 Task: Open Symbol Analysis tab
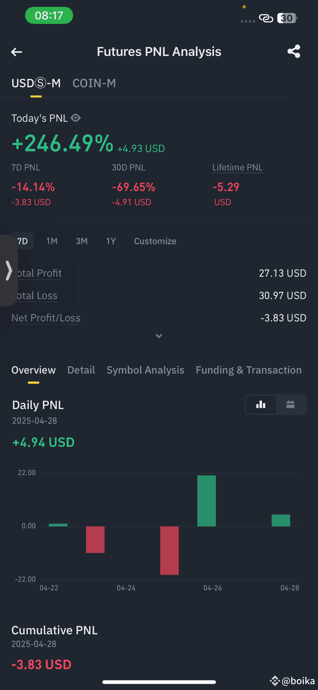[145, 370]
